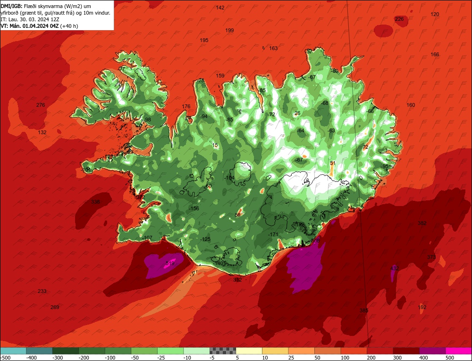Click the 26 value in northern Iceland
The image size is (472, 361).
(297, 113)
